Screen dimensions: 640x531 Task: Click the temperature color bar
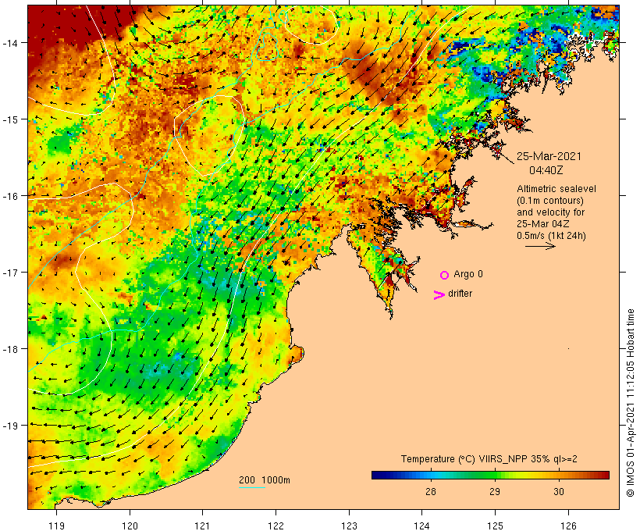pos(490,475)
